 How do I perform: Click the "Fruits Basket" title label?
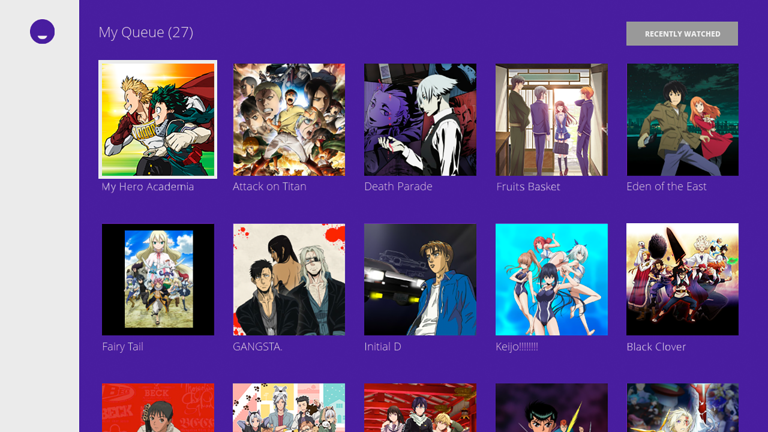(x=528, y=187)
